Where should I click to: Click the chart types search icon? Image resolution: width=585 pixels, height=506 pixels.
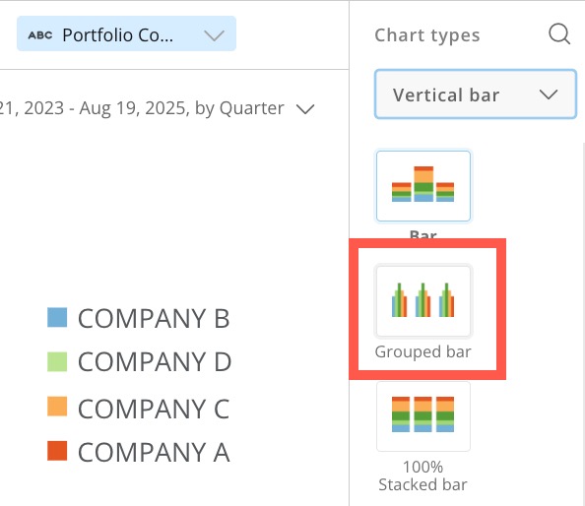558,34
